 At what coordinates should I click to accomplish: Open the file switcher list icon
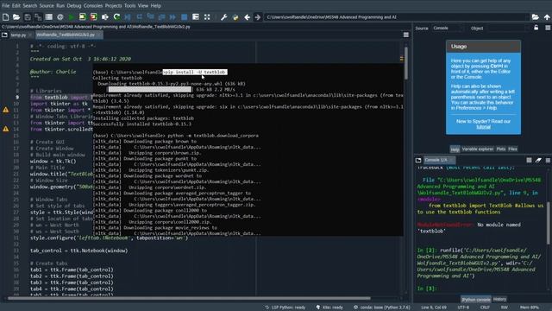tap(49, 17)
